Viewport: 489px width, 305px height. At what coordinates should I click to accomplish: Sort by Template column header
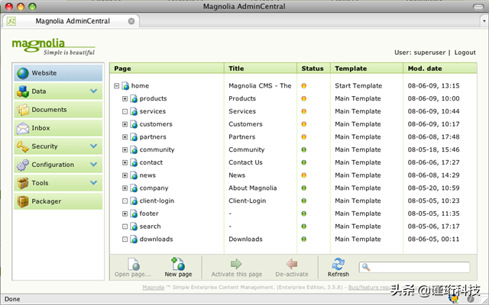click(x=367, y=69)
